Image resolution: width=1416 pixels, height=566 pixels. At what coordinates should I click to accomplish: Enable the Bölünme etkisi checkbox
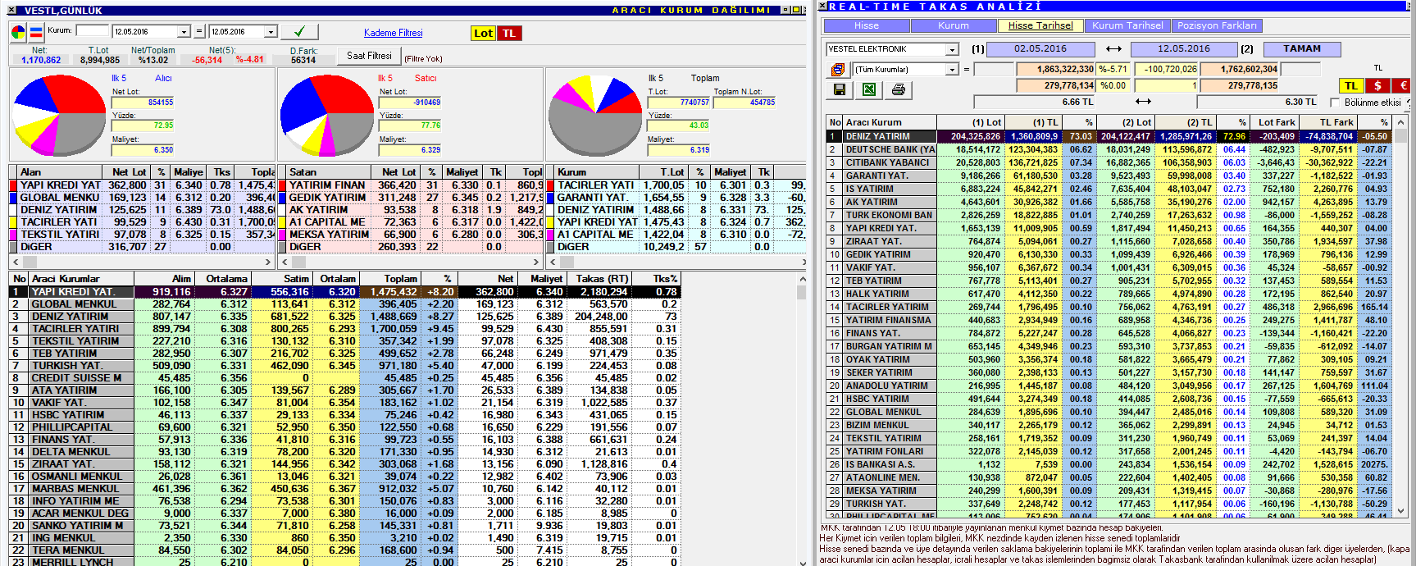tap(1335, 103)
